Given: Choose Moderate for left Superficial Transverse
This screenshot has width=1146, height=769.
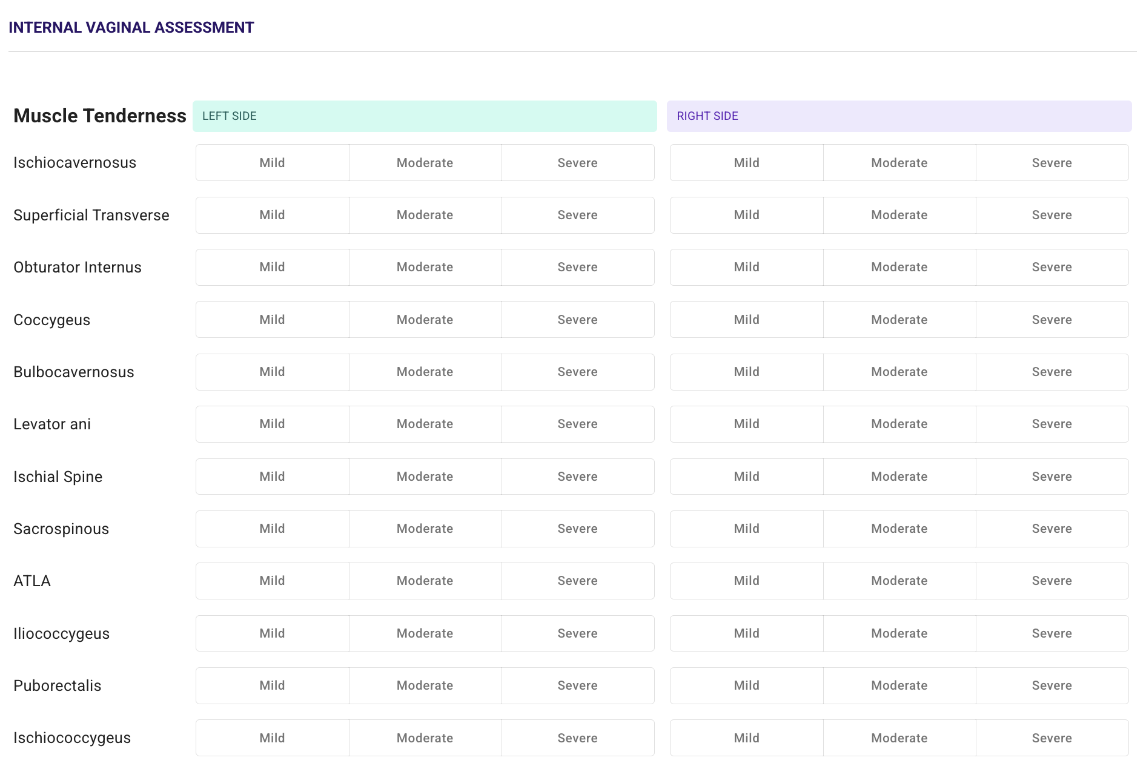Looking at the screenshot, I should pos(425,215).
